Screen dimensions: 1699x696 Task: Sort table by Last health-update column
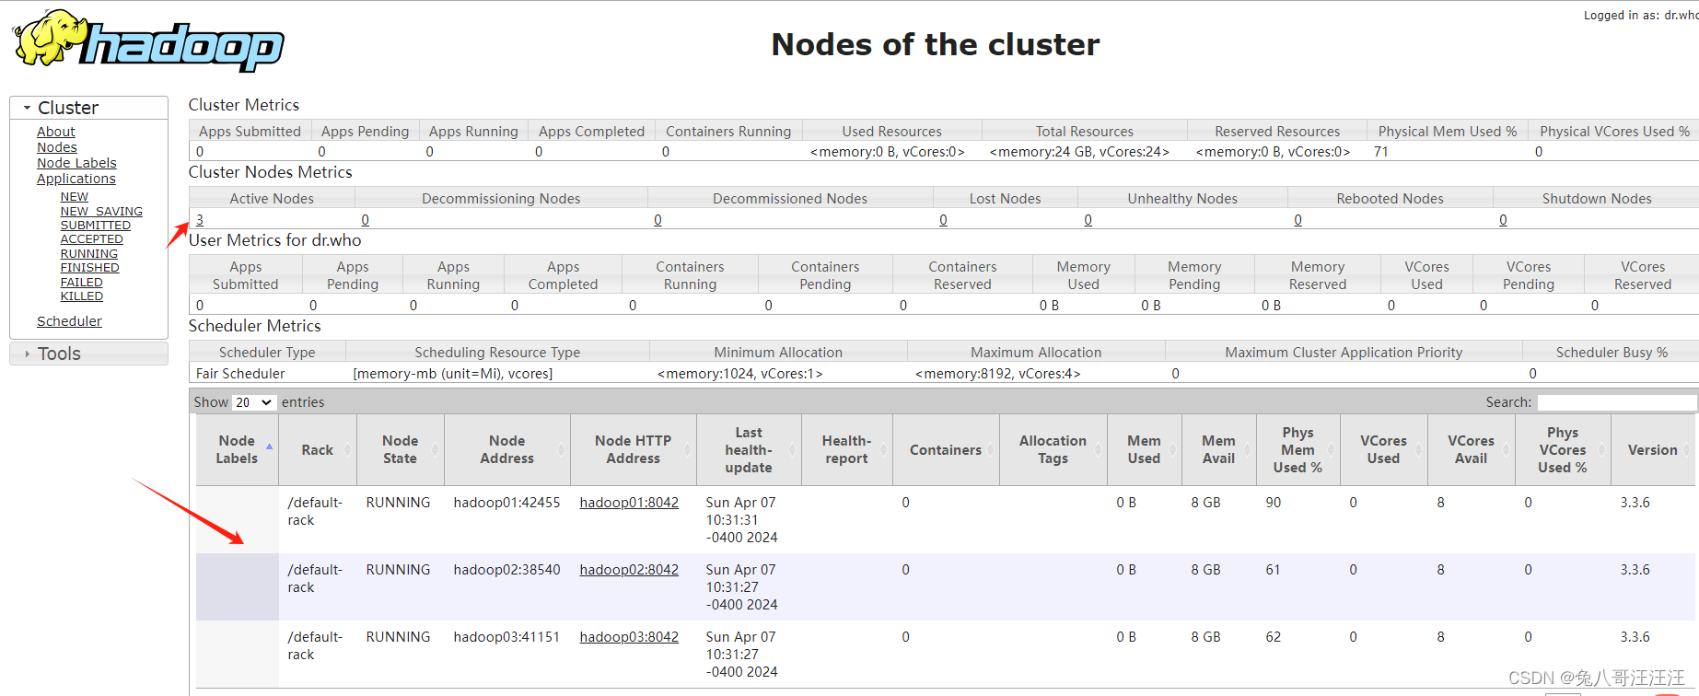click(749, 449)
